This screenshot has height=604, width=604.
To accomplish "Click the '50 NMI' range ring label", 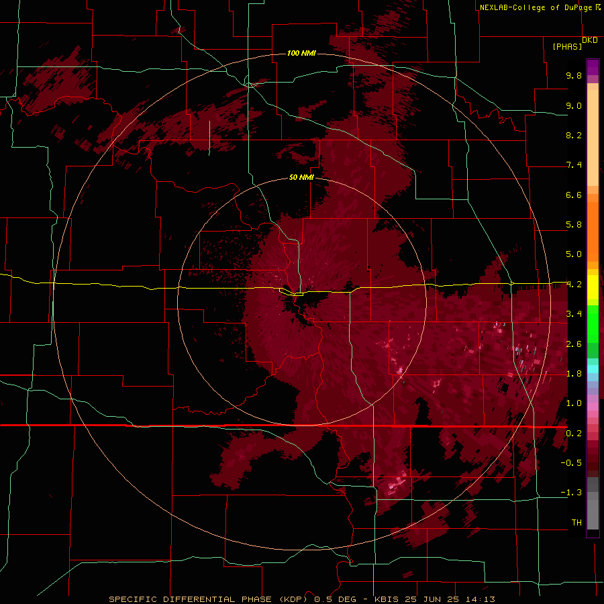I will pos(301,177).
